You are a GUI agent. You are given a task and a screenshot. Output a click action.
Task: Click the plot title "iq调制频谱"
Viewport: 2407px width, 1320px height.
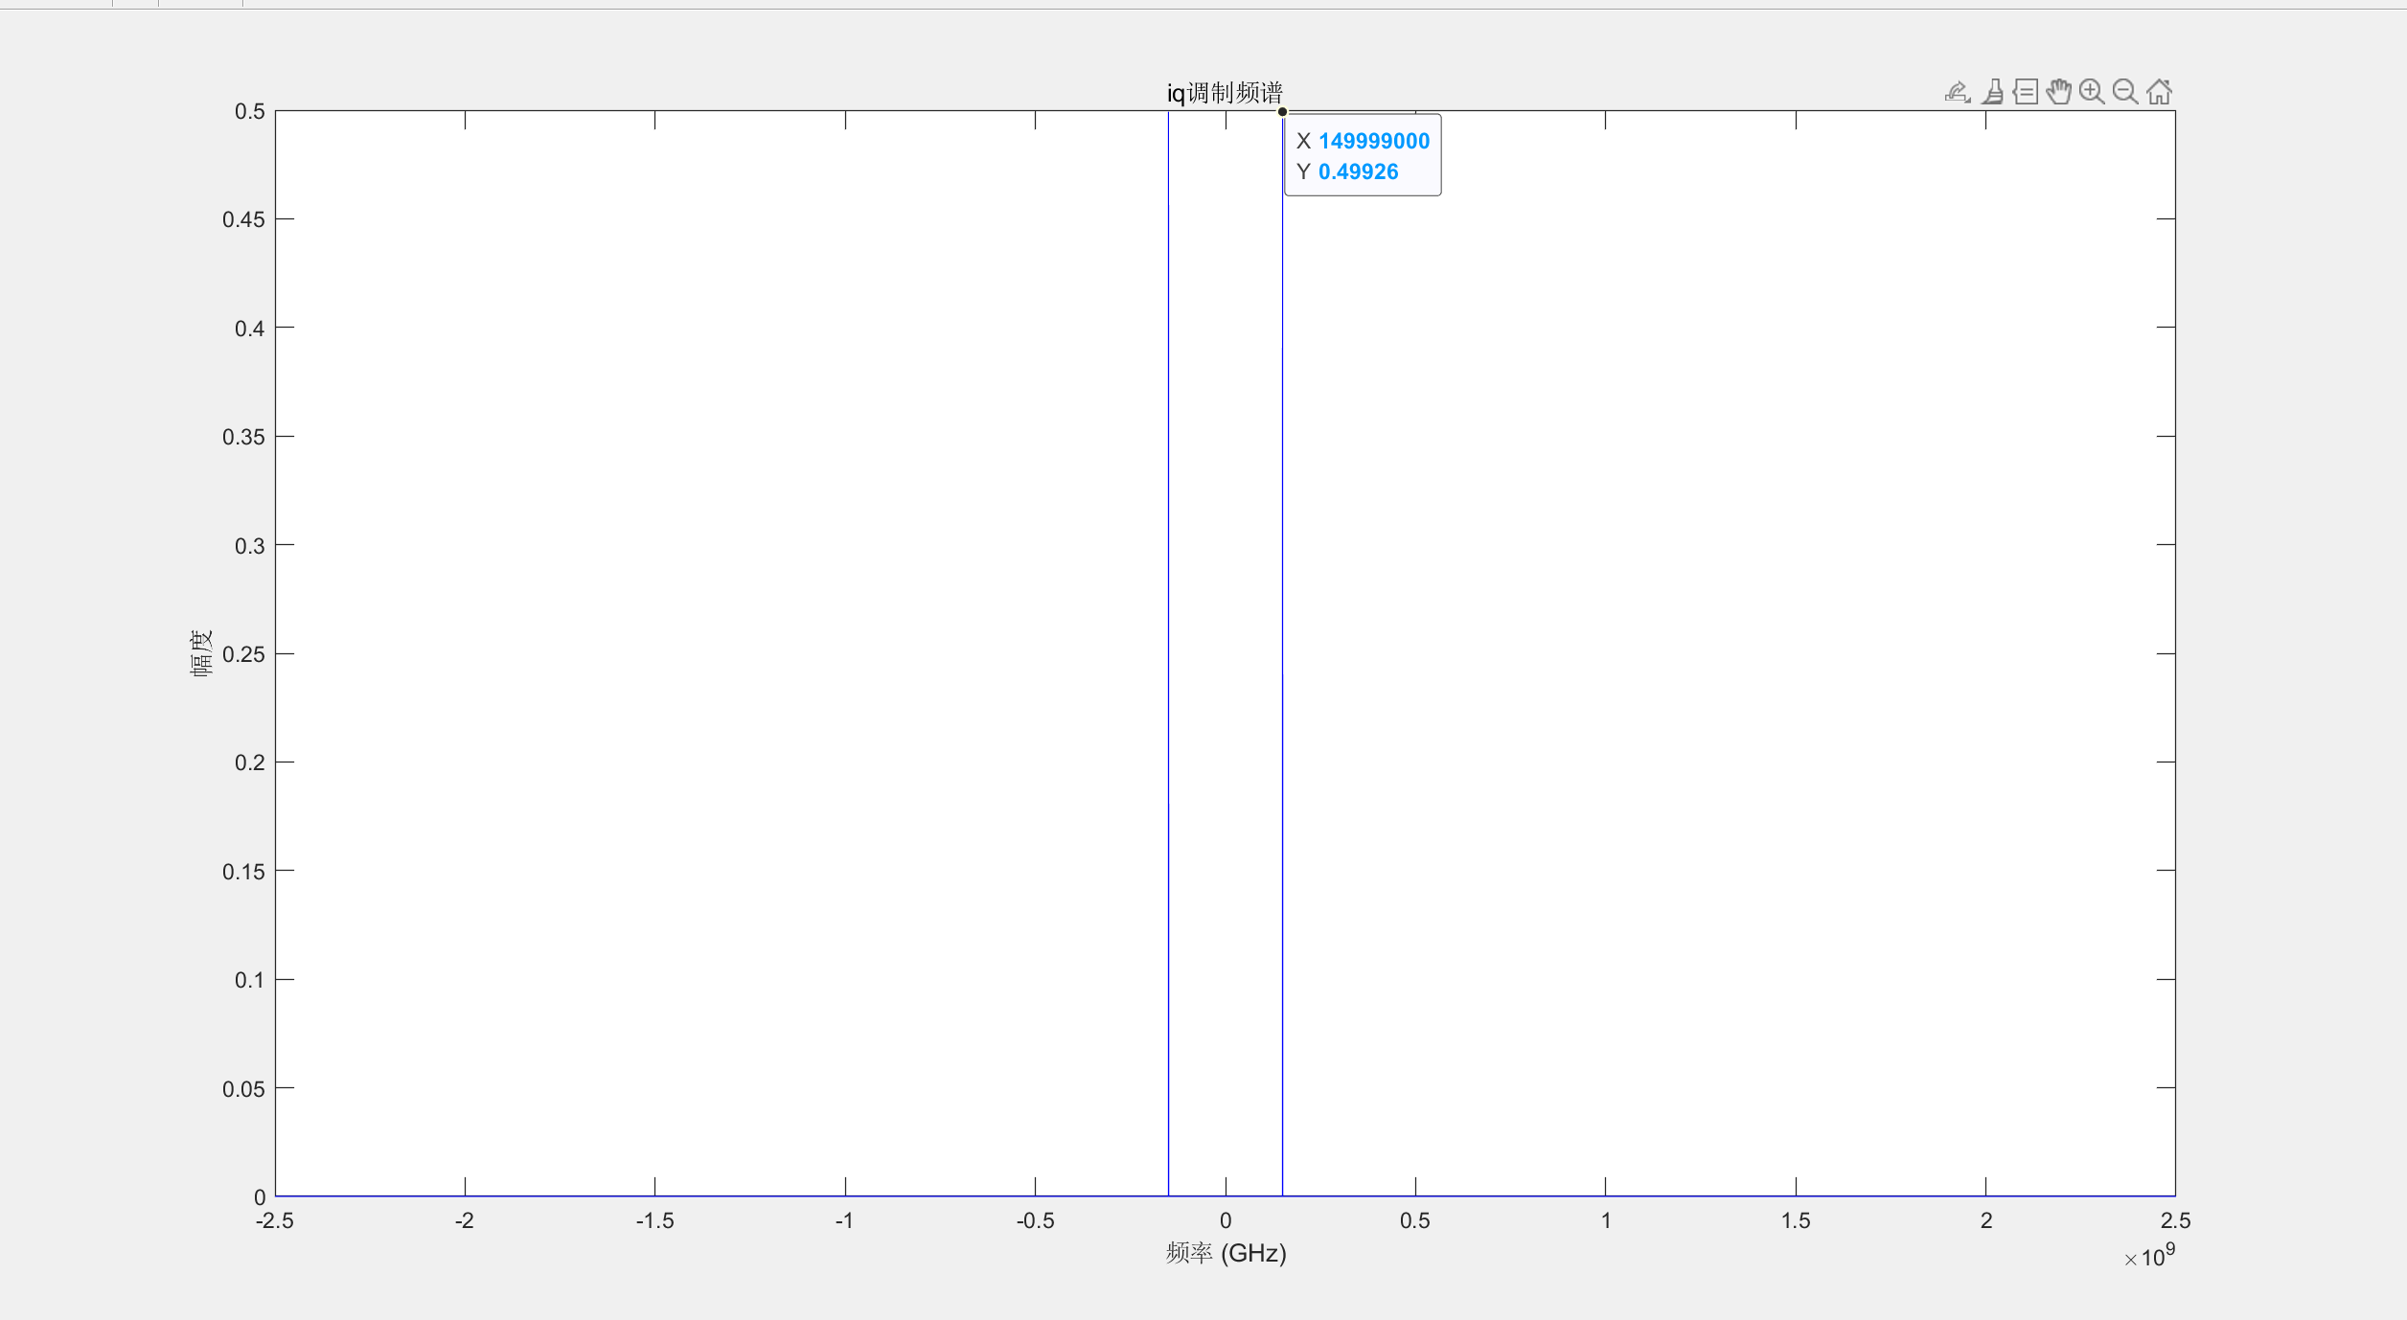(1225, 93)
